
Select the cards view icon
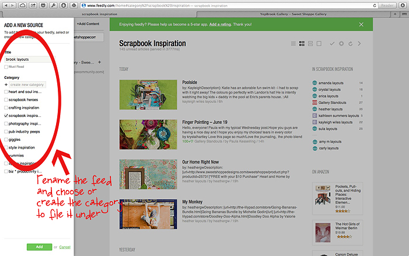pos(310,44)
